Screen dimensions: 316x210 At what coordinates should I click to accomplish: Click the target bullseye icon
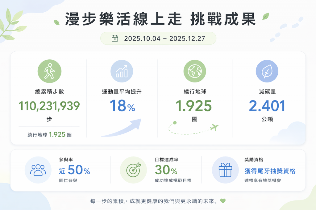click(133, 170)
